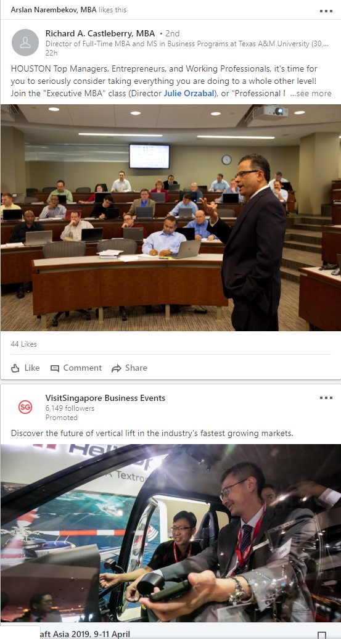Open the MBA classroom lecture photo

coord(170,218)
